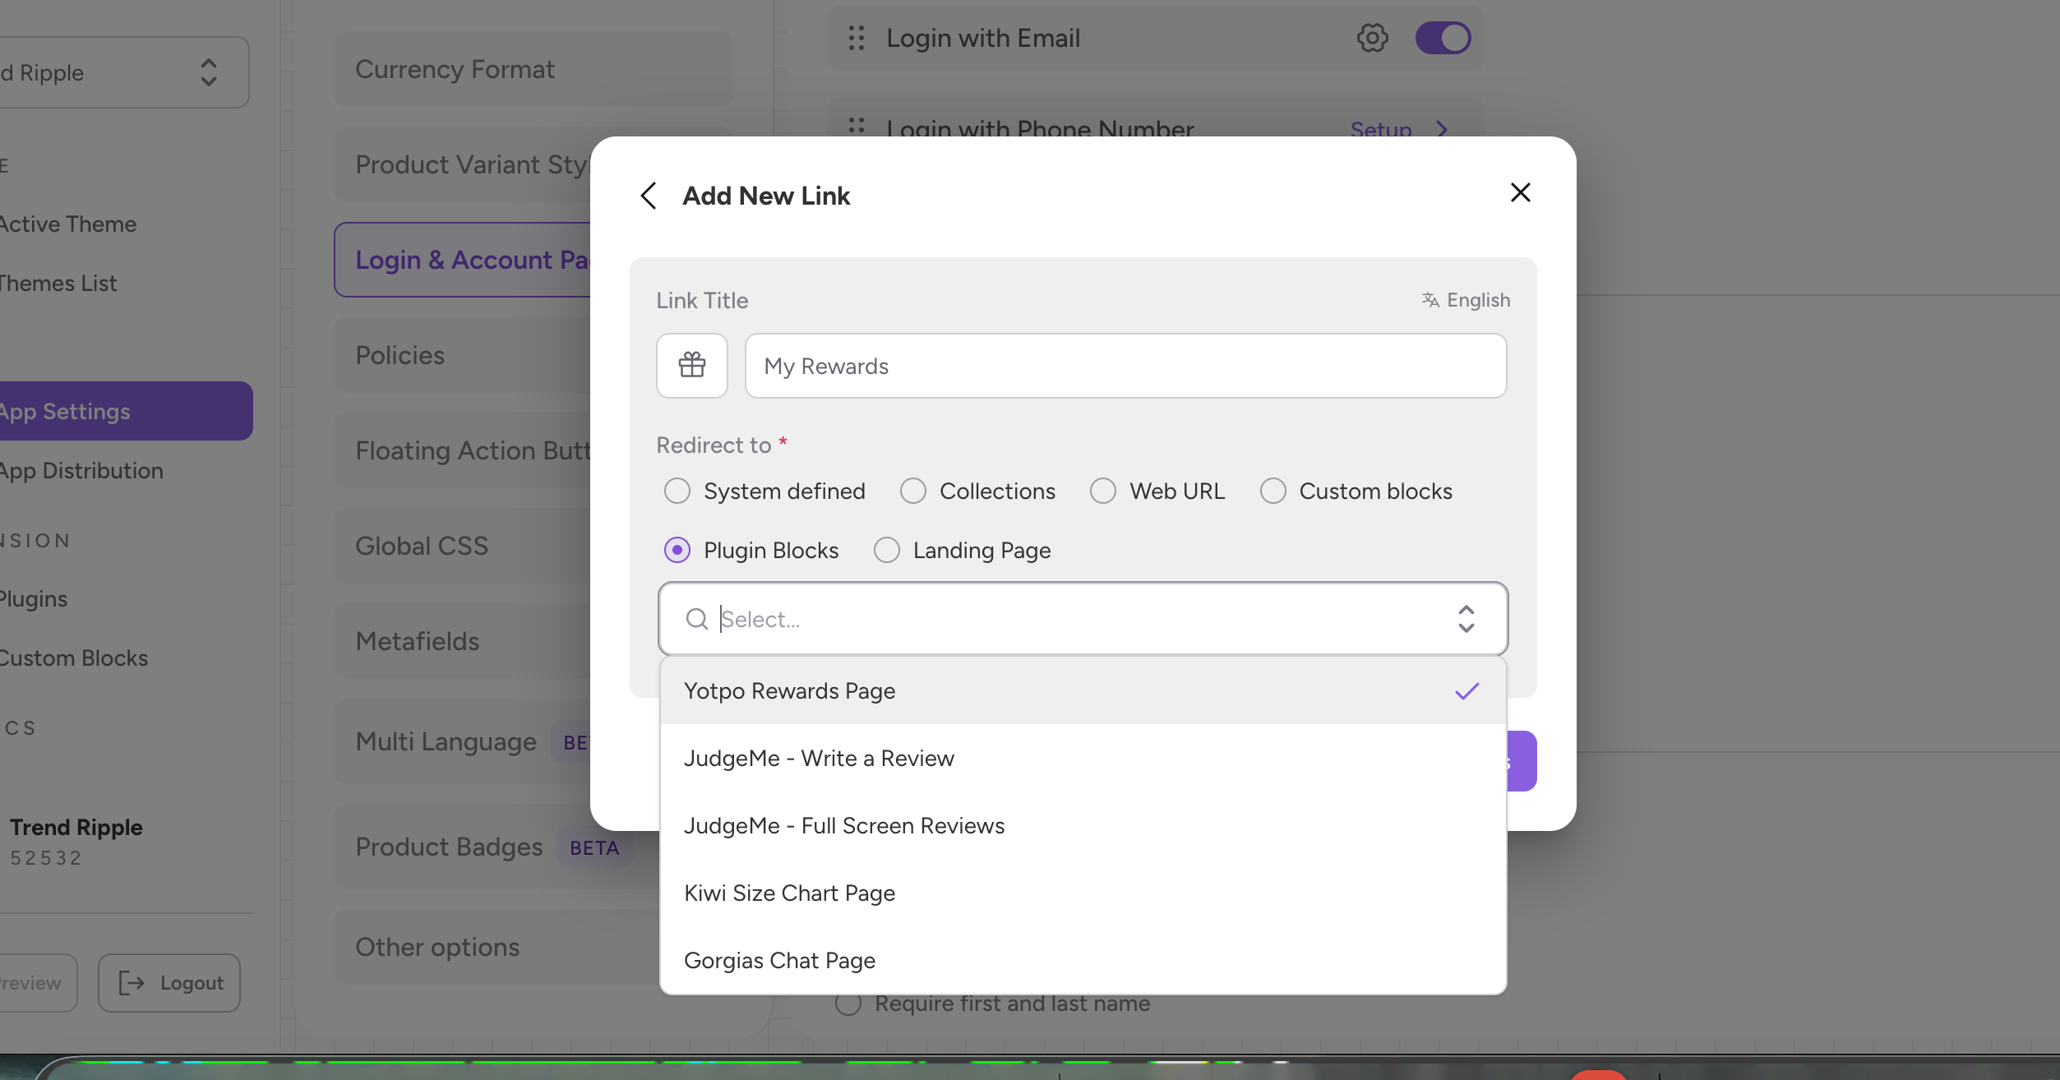The height and width of the screenshot is (1080, 2060).
Task: Toggle the Login with Email switch
Action: (x=1443, y=38)
